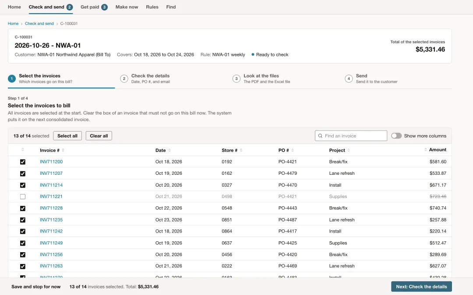This screenshot has height=295, width=473.
Task: Check the box for INV711221
Action: (23, 197)
